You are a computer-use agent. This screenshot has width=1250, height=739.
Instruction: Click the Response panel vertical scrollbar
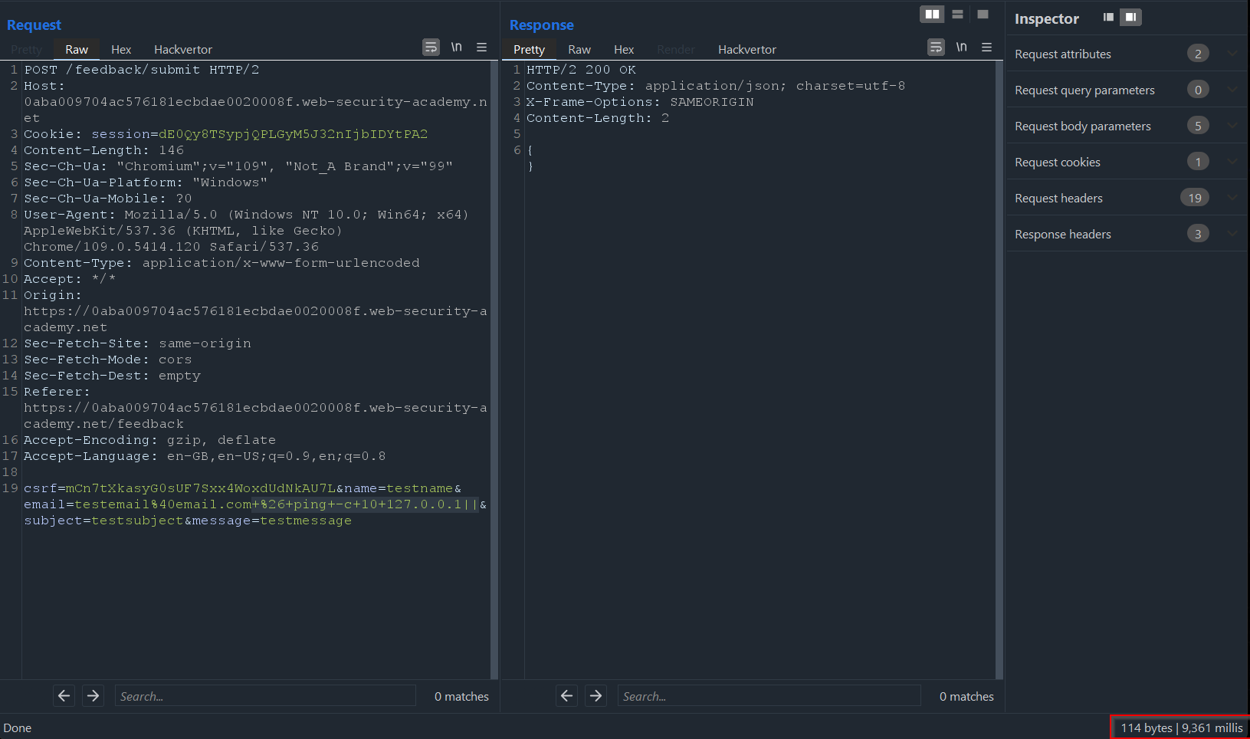click(x=999, y=369)
